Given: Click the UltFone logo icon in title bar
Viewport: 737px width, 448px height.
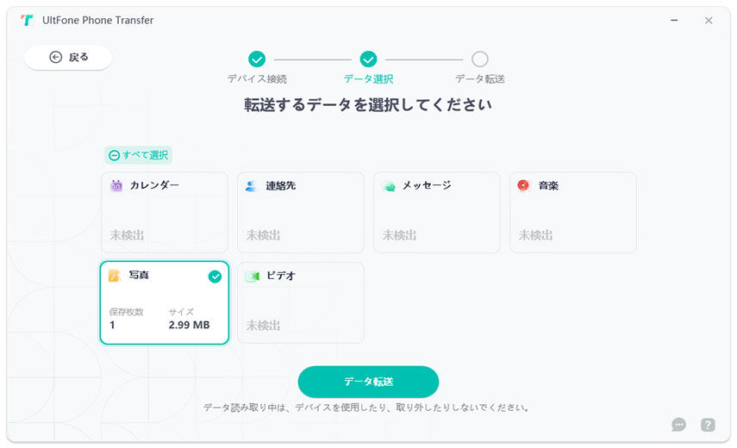Looking at the screenshot, I should (28, 20).
